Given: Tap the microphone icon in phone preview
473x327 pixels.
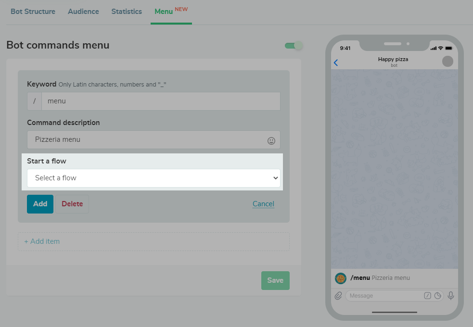Looking at the screenshot, I should 451,296.
